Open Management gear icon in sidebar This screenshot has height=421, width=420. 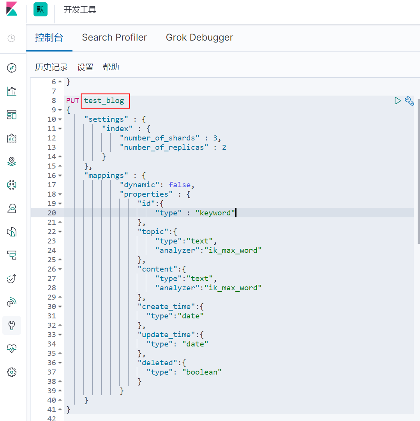12,372
